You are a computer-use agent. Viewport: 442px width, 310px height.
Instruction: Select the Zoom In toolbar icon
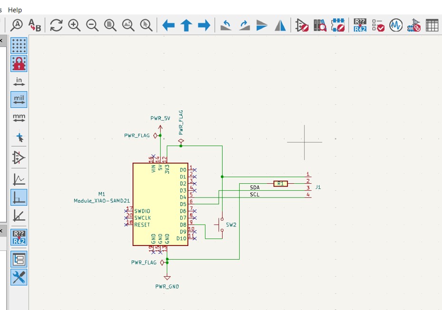(x=74, y=26)
